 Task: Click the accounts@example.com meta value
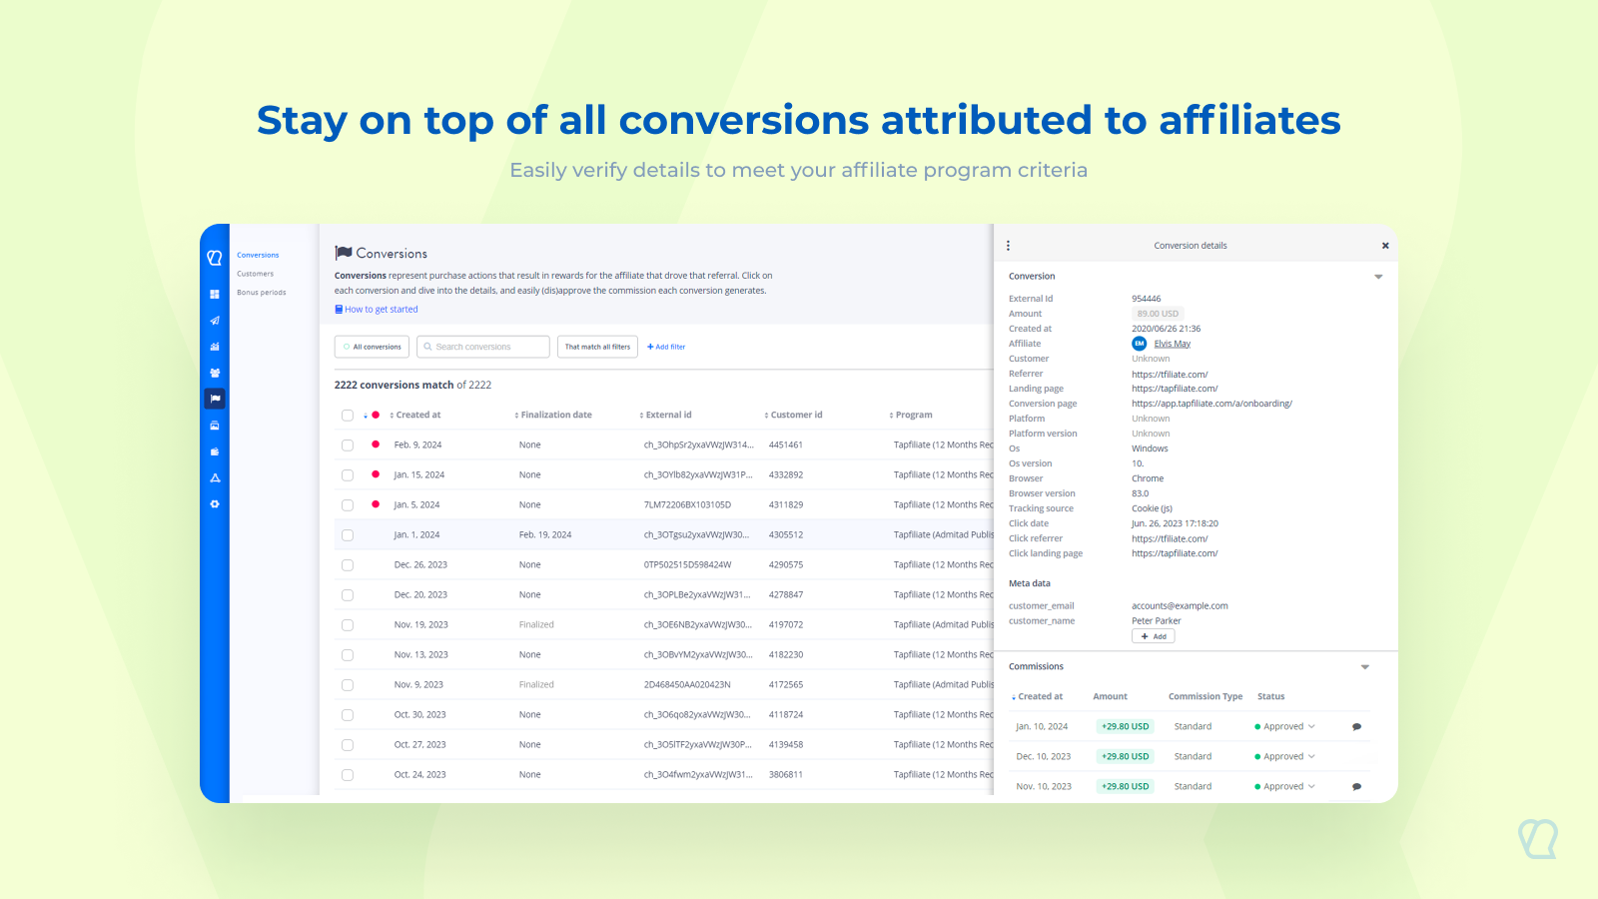click(1180, 606)
